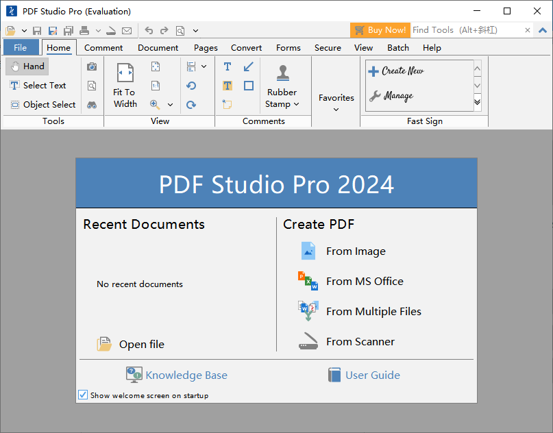
Task: Activate the Object Select tool
Action: point(42,105)
